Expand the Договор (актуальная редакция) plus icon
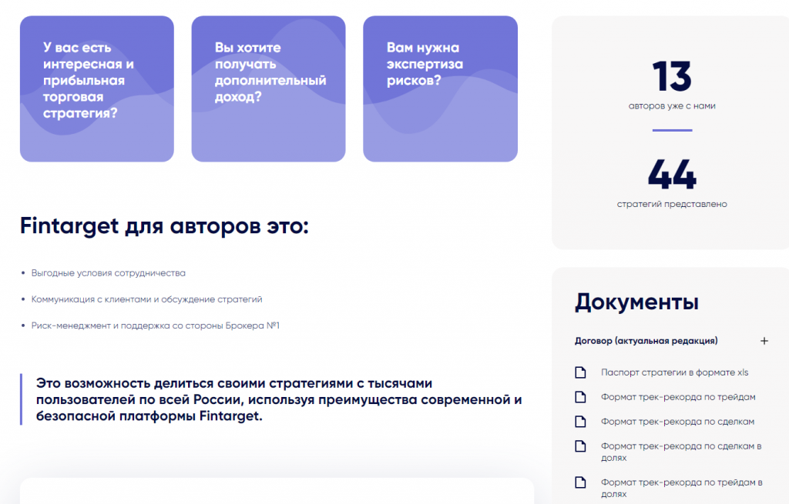789x504 pixels. 764,341
